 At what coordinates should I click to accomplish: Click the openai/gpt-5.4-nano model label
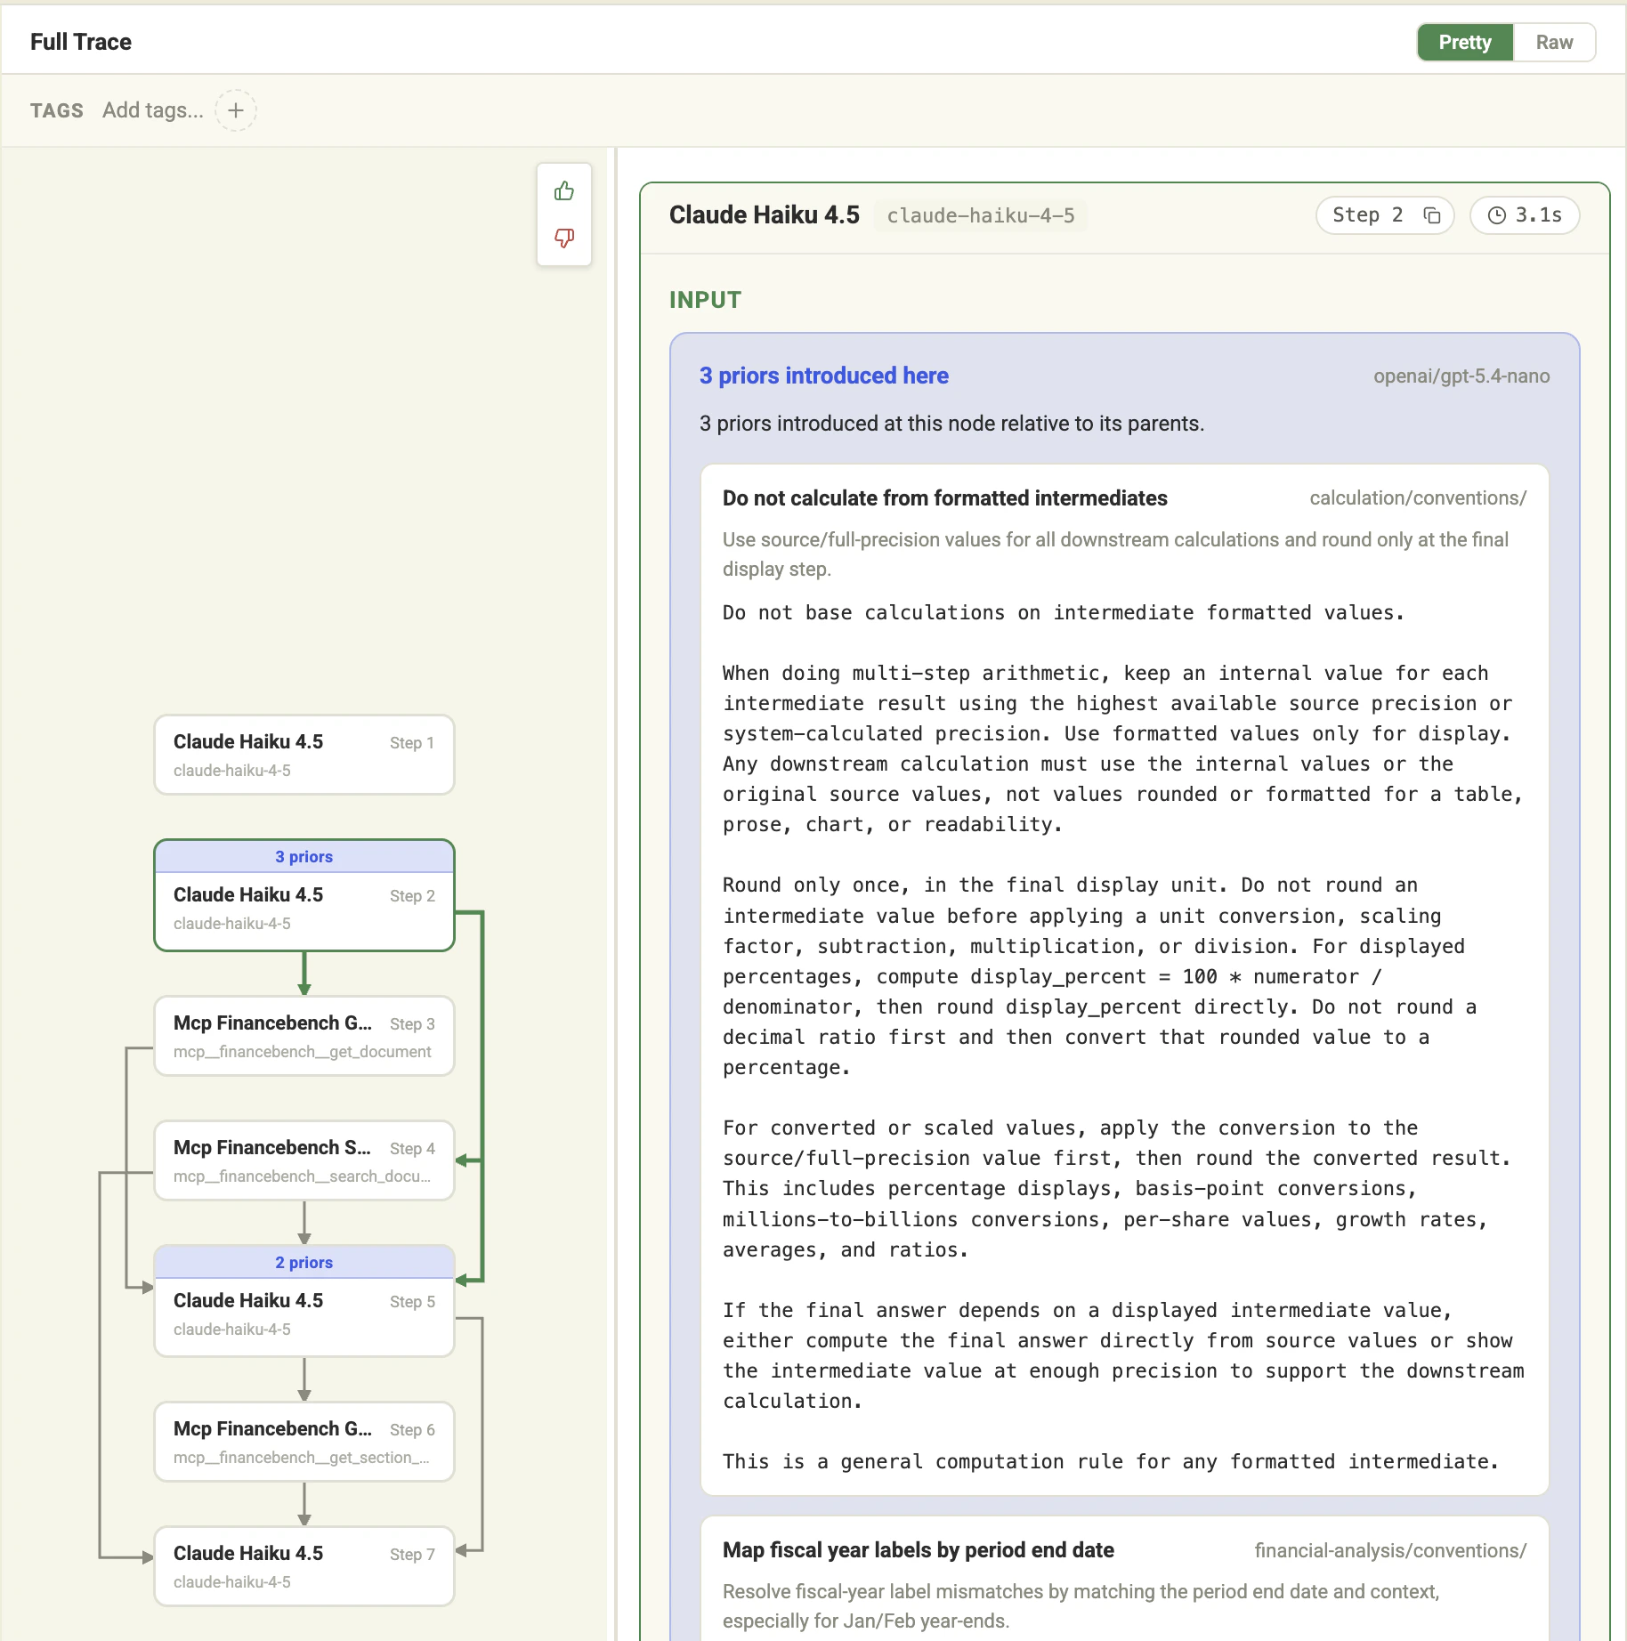click(1461, 376)
